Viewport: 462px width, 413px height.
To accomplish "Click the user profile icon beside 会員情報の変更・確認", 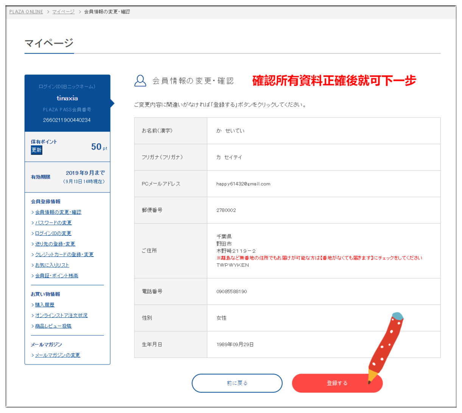I will click(140, 81).
